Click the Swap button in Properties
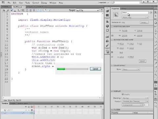The width and height of the screenshot is (158, 119). click(144, 22)
